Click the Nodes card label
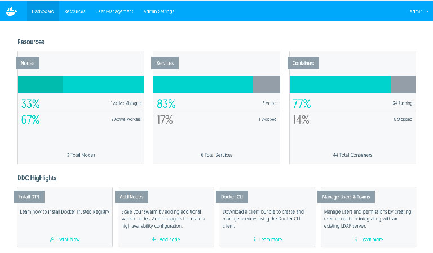The width and height of the screenshot is (433, 253). point(28,63)
